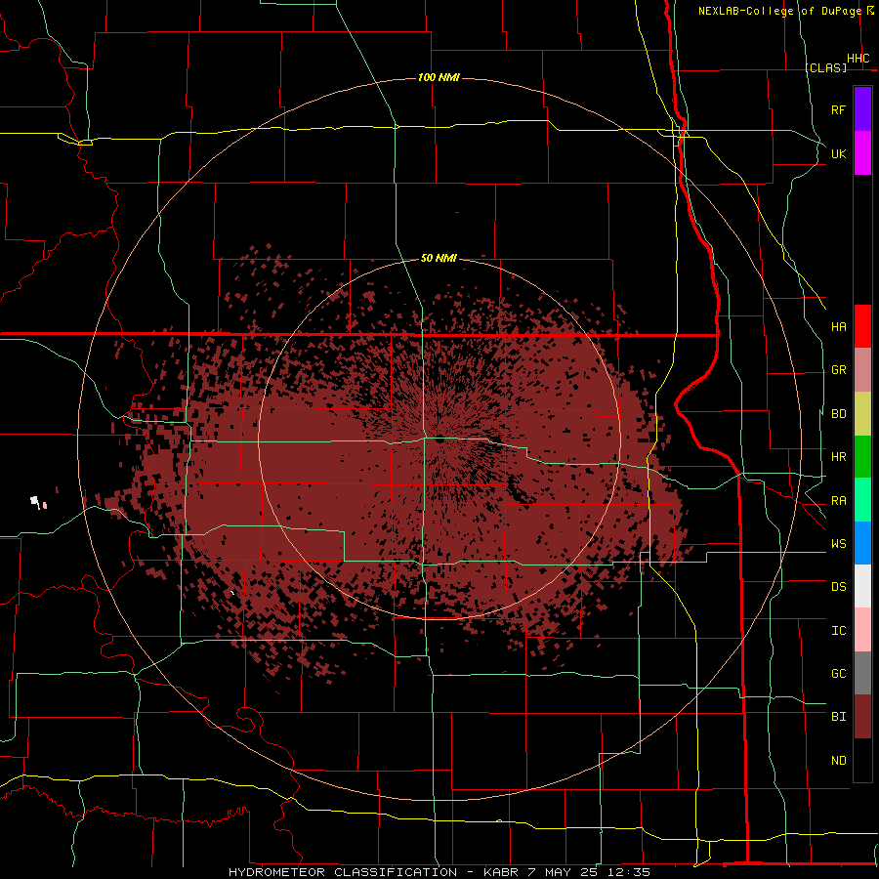This screenshot has height=879, width=879.
Task: Click the RA light green legend swatch
Action: [x=862, y=500]
